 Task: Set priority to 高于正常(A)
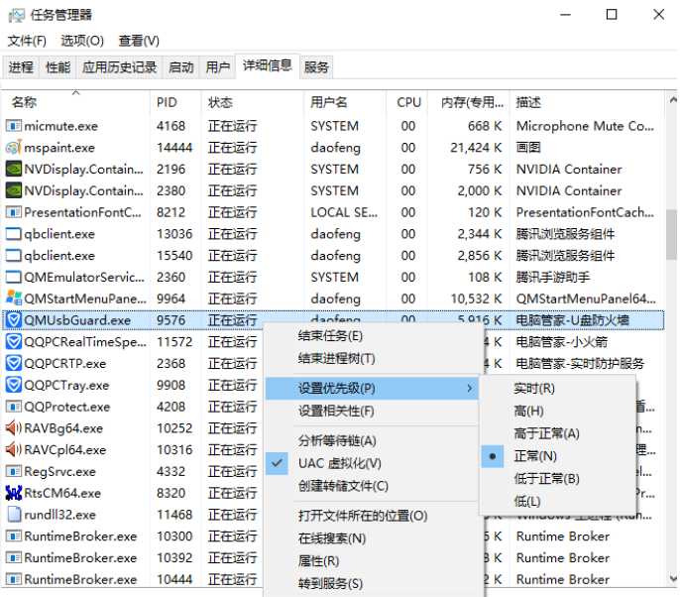[558, 433]
